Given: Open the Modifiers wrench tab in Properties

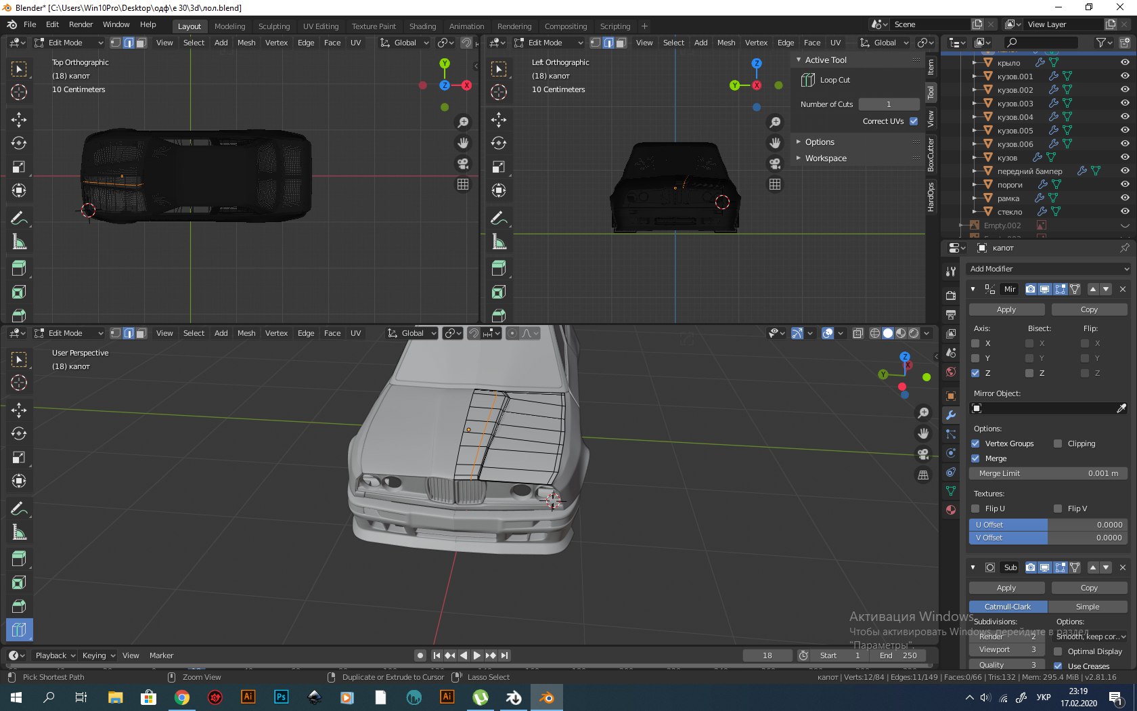Looking at the screenshot, I should pyautogui.click(x=951, y=415).
